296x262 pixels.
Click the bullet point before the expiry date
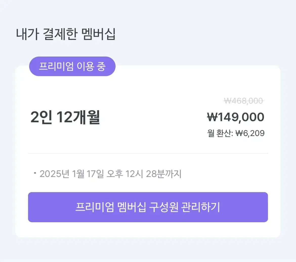pos(35,173)
